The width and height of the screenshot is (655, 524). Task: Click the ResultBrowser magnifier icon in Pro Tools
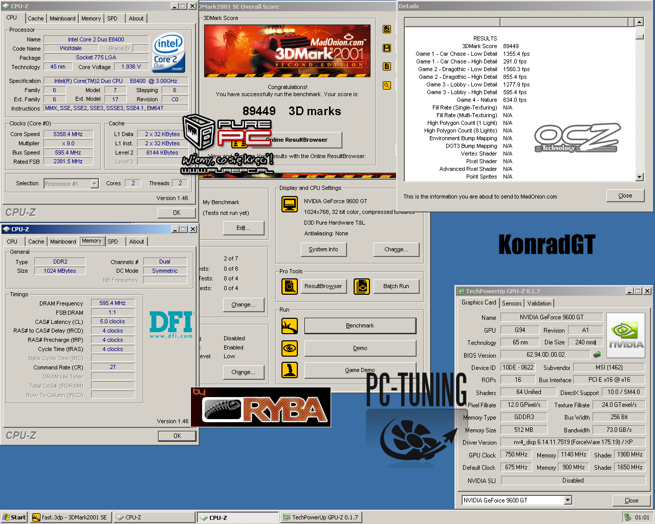[x=290, y=287]
